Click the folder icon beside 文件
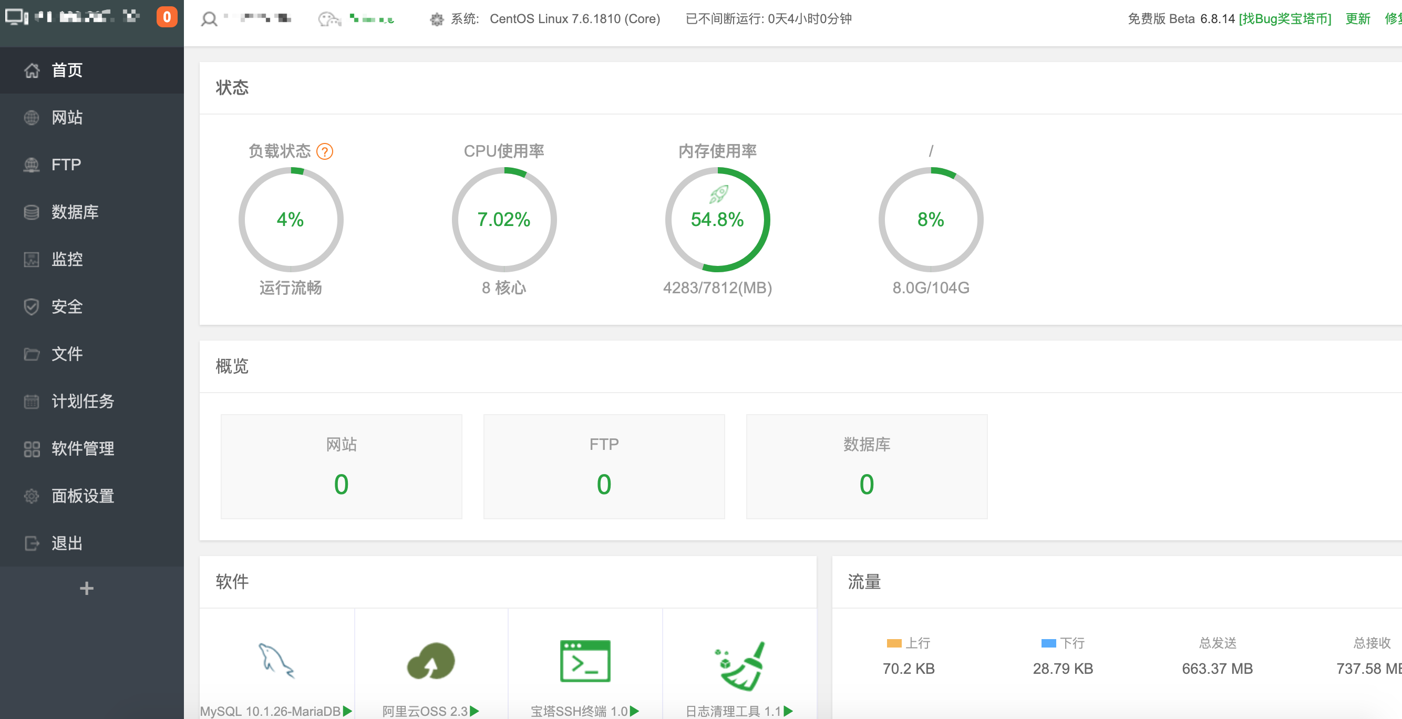 [x=32, y=354]
